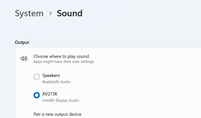Click blank area right of Output heading

113,42
